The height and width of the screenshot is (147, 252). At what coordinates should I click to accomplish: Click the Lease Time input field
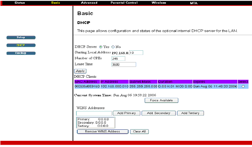pyautogui.click(x=124, y=65)
